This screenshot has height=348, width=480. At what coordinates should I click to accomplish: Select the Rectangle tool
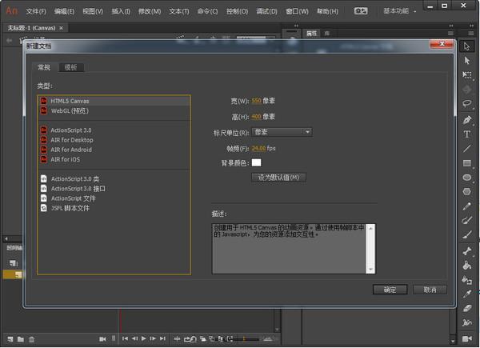coord(466,163)
